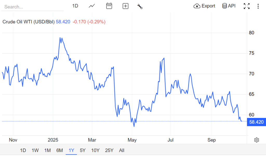Click the Search input field
The width and height of the screenshot is (266, 157).
coord(32,7)
